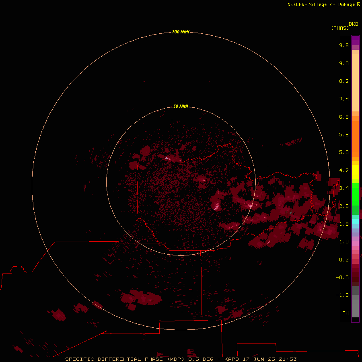Screen dimensions: 362x362
Task: Click the cyan segment of the color bar
Action: click(x=355, y=221)
